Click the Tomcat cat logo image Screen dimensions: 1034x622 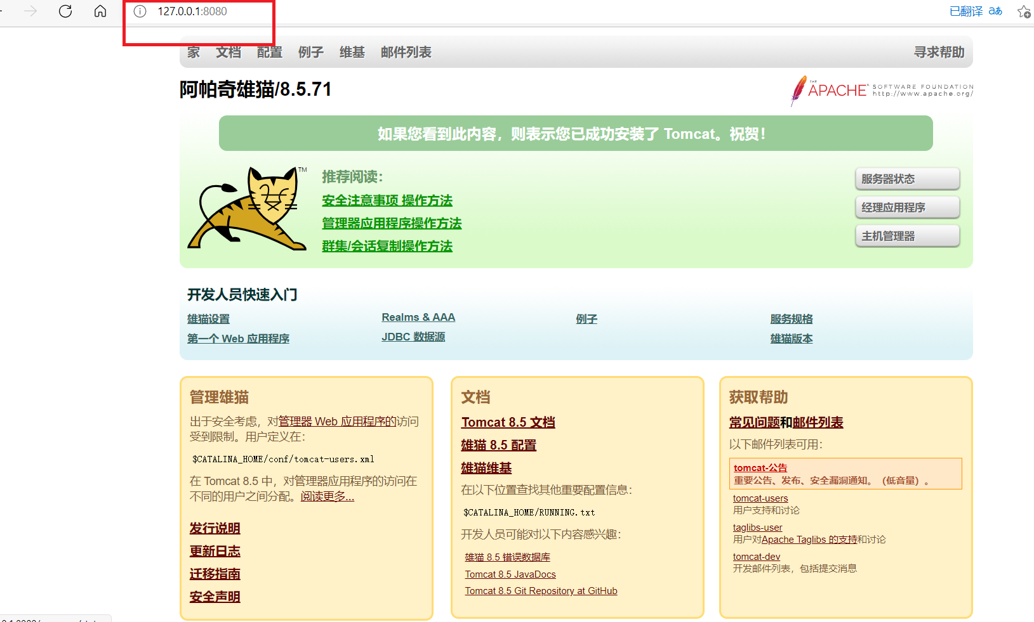[248, 208]
